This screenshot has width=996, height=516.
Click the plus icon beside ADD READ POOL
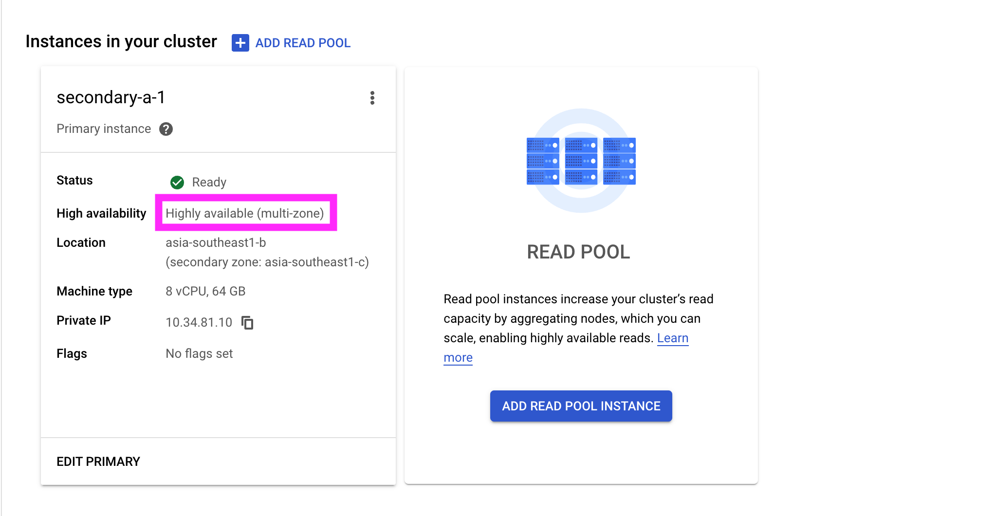(x=240, y=43)
